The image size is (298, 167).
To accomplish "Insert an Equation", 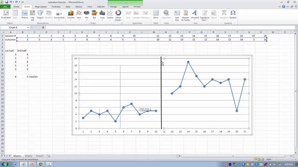I will pos(224,15).
